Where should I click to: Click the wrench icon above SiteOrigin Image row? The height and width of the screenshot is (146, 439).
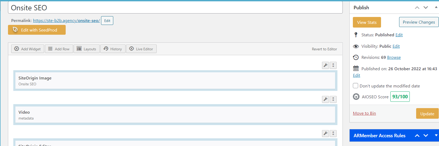(325, 65)
